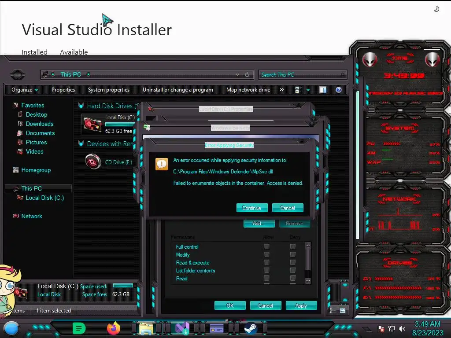This screenshot has width=451, height=338.
Task: Click the address bar showing This PC
Action: click(147, 75)
